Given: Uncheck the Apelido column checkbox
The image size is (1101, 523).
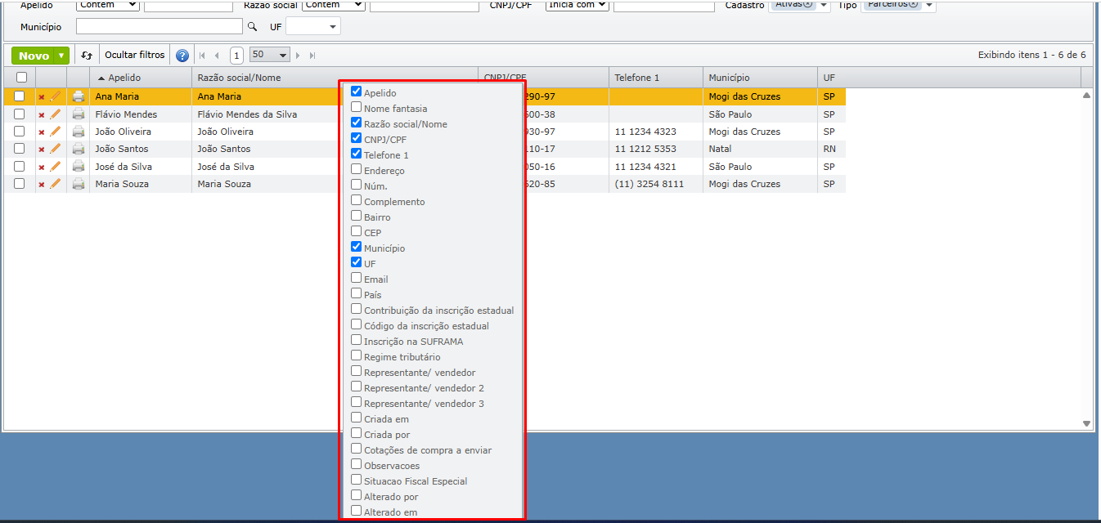Looking at the screenshot, I should click(356, 92).
